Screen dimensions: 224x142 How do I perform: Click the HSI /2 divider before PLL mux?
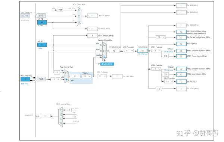(x=57, y=72)
